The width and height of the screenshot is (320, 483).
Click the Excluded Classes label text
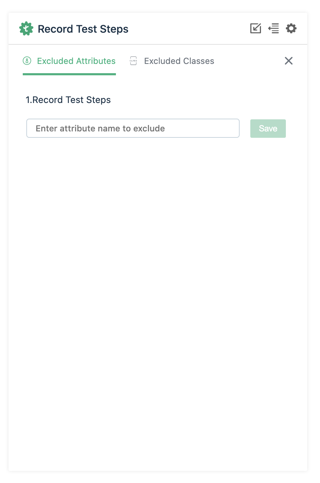[x=179, y=61]
